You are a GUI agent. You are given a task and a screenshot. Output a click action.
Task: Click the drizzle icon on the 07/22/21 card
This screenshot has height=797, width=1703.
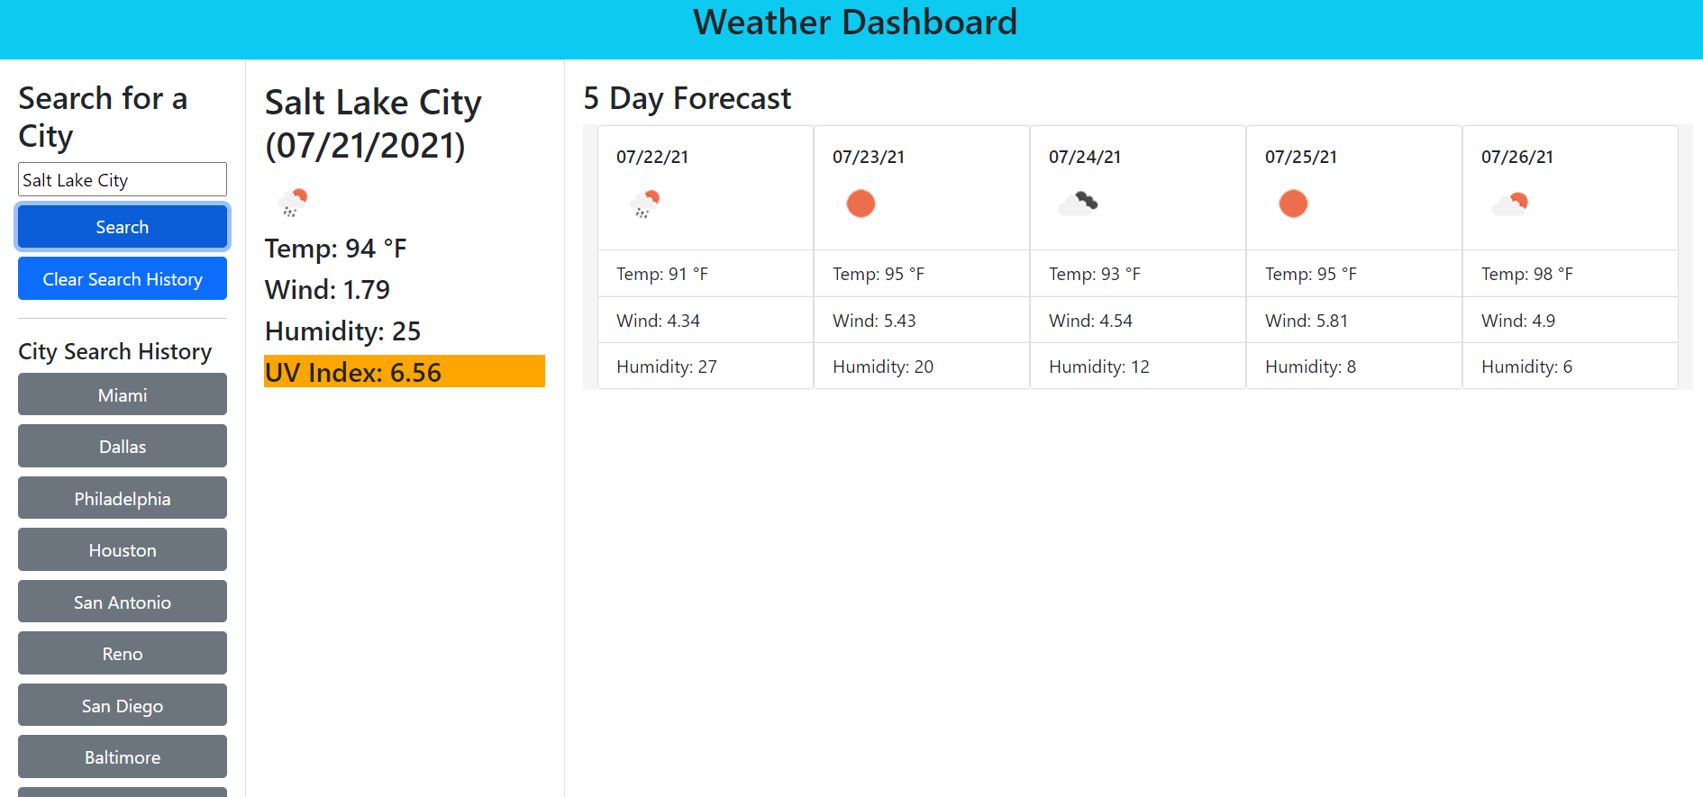pos(646,204)
